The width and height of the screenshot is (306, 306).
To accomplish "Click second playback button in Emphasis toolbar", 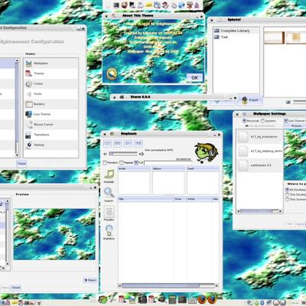I will tap(118, 144).
